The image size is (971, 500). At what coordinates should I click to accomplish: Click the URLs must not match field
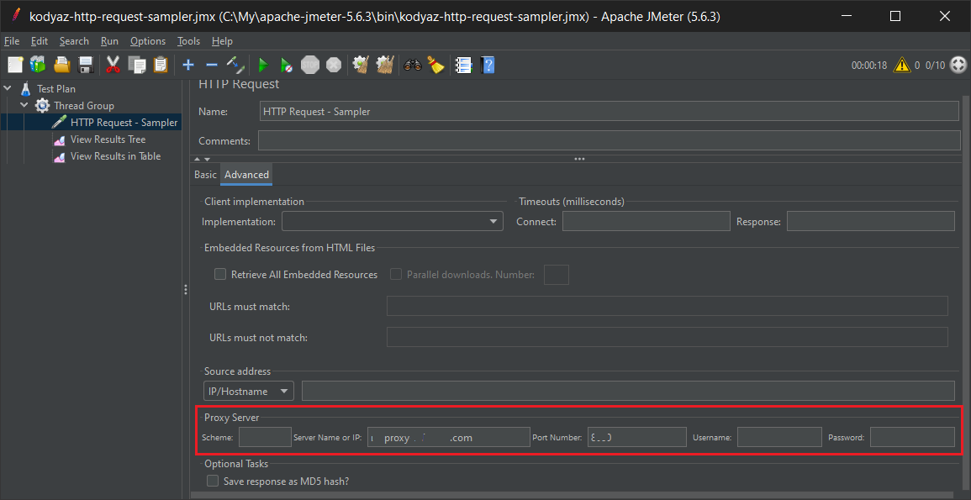tap(667, 337)
